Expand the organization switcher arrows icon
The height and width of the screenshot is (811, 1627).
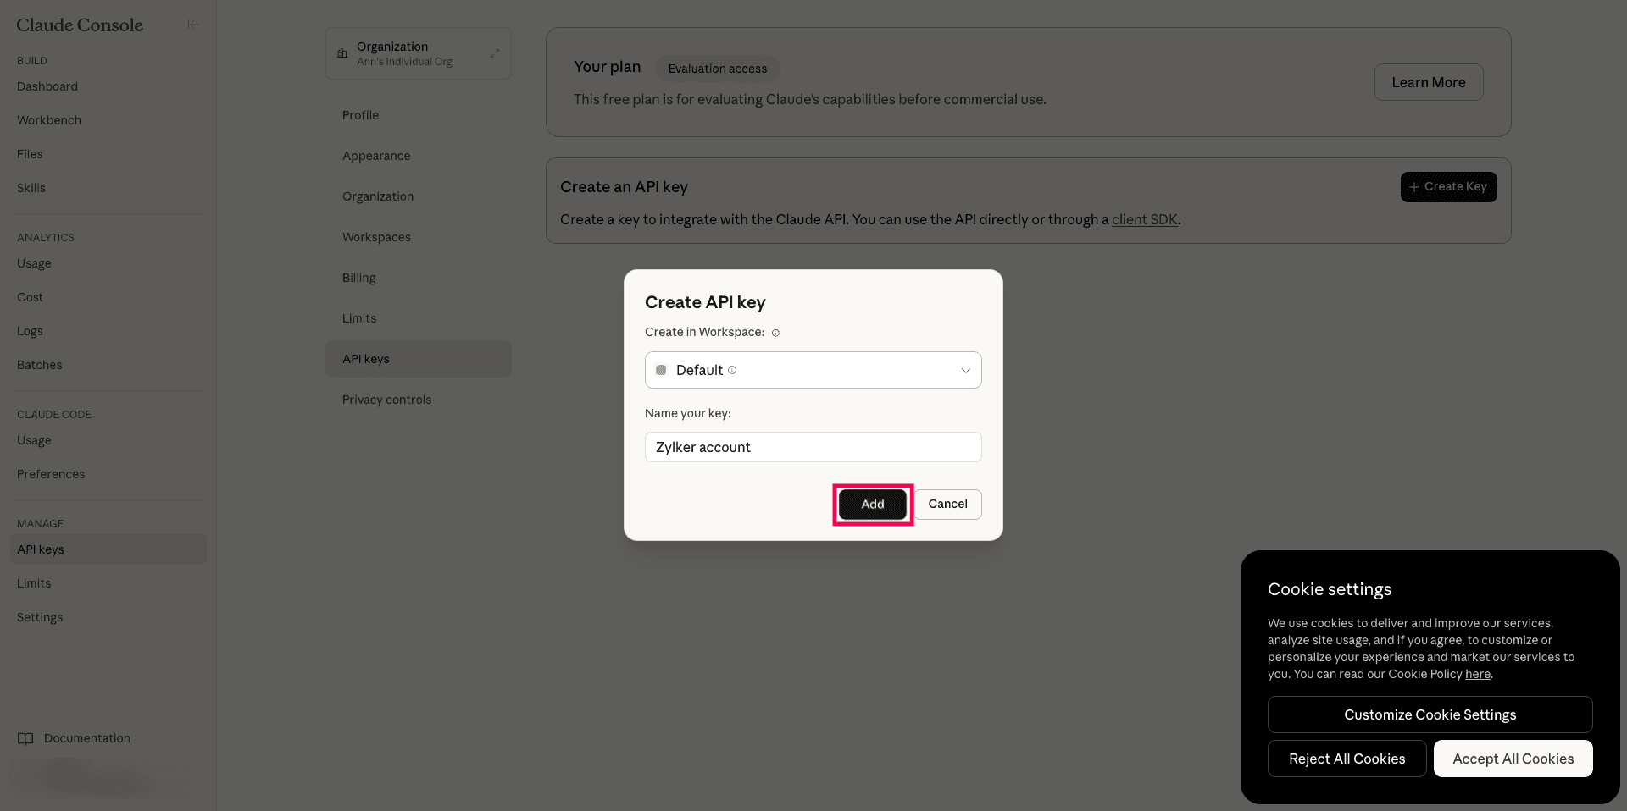(495, 53)
